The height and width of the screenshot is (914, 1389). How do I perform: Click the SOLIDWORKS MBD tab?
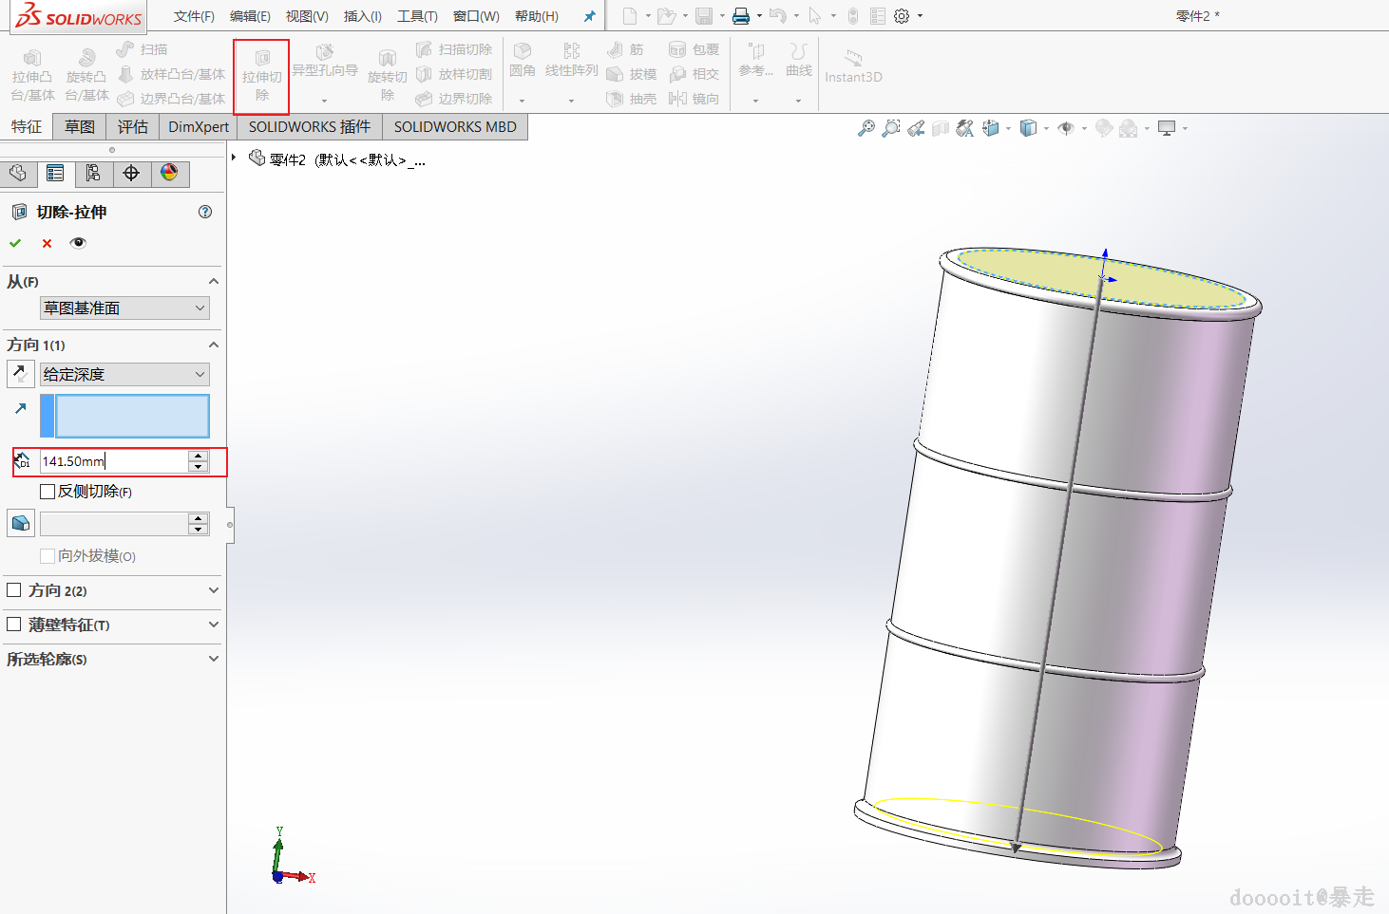(455, 127)
